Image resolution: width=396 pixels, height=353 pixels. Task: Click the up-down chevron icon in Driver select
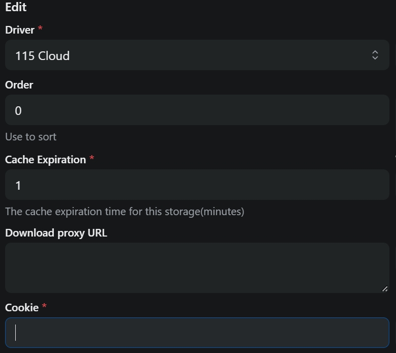tap(375, 55)
